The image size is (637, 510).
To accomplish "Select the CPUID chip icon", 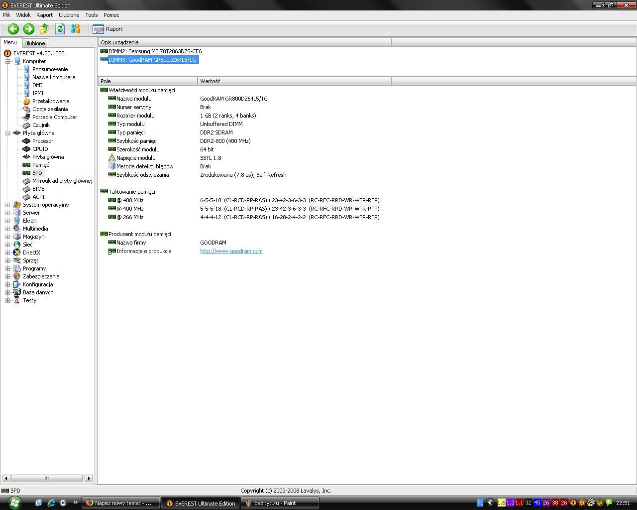I will [27, 149].
